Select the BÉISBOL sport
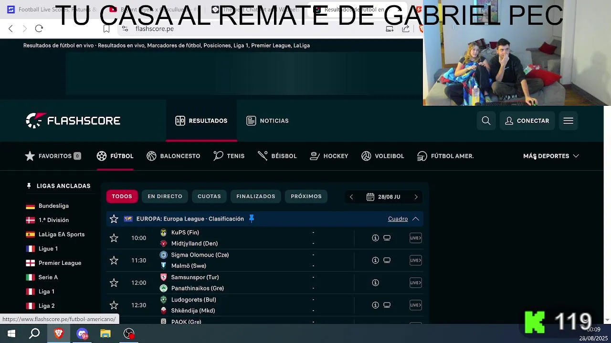 277,156
